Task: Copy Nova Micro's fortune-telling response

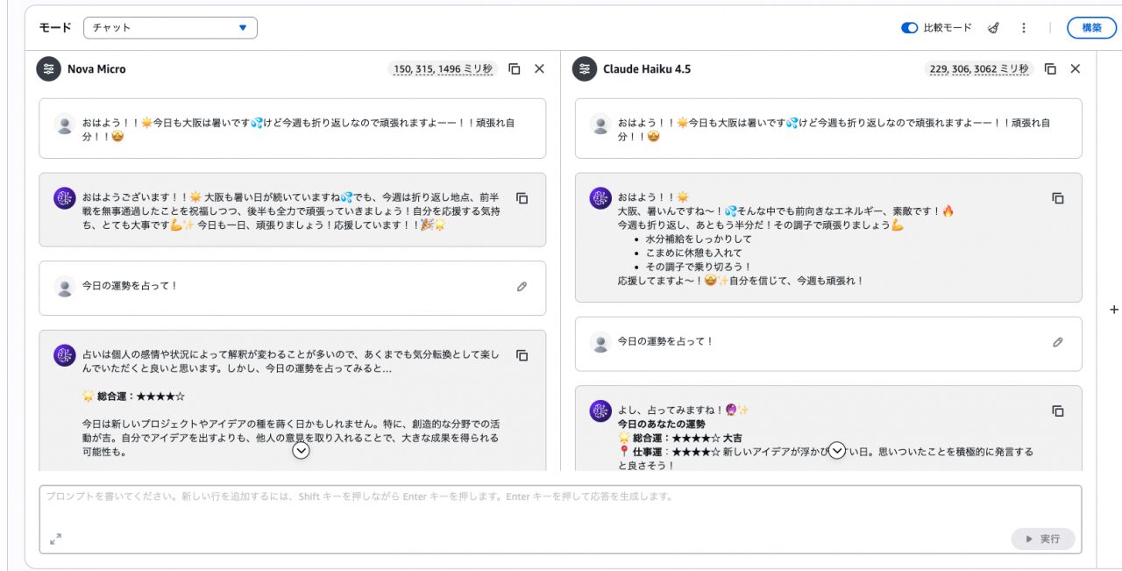Action: (x=522, y=355)
